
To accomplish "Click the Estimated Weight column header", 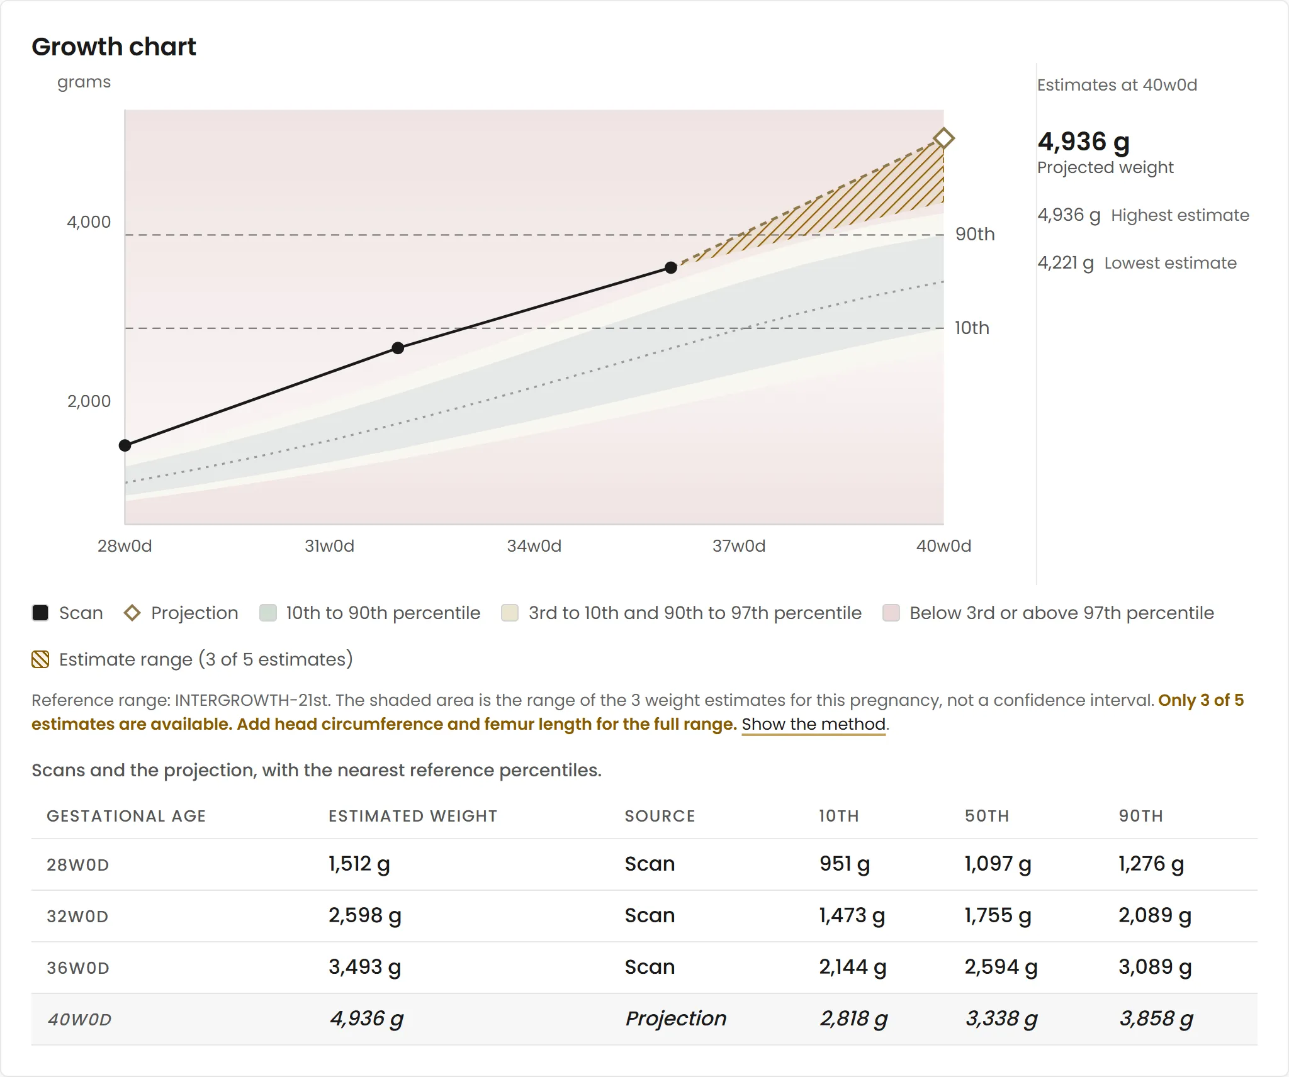I will point(413,816).
